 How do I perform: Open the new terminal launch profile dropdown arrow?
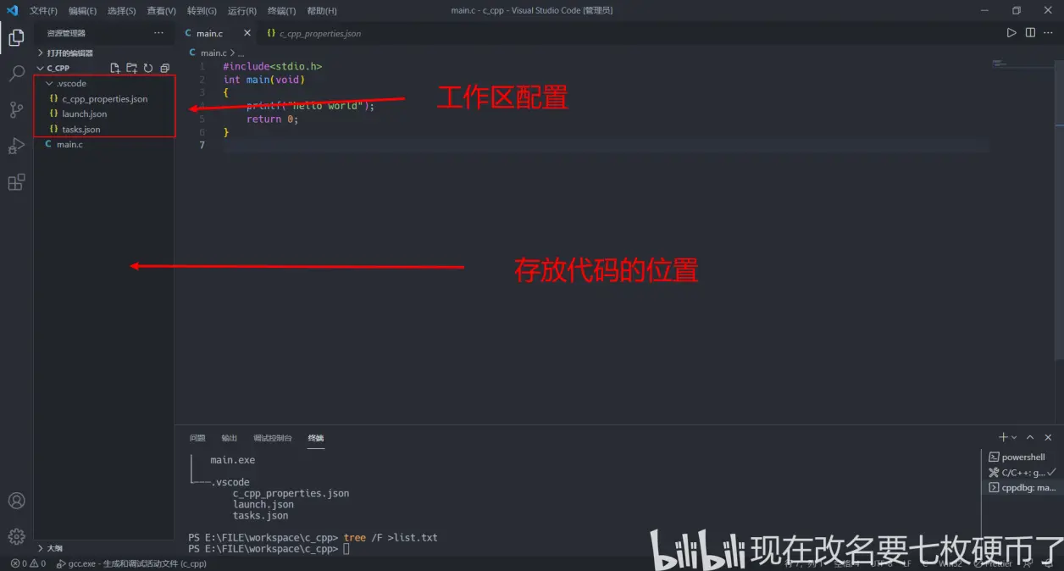tap(1014, 438)
